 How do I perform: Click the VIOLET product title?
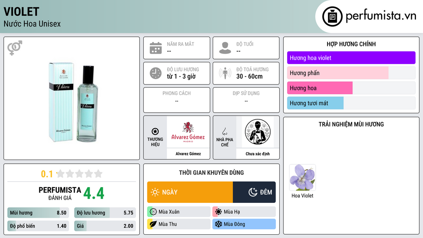coord(21,12)
